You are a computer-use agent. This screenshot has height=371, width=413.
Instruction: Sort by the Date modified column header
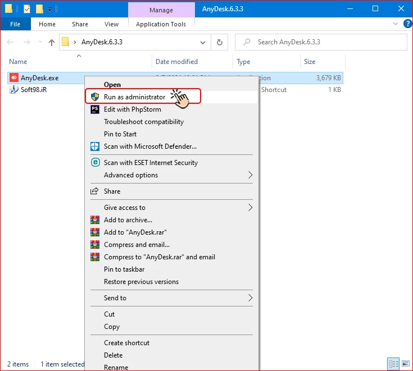coord(192,62)
